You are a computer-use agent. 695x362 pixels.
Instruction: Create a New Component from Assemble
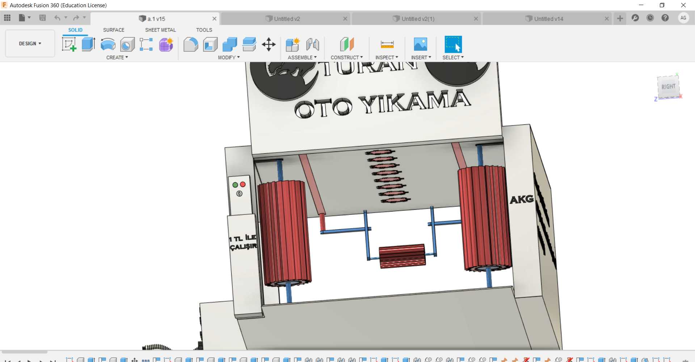click(x=292, y=44)
